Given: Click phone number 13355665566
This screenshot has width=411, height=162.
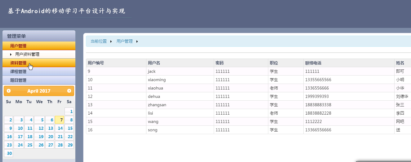Looking at the screenshot, I should (x=318, y=80).
